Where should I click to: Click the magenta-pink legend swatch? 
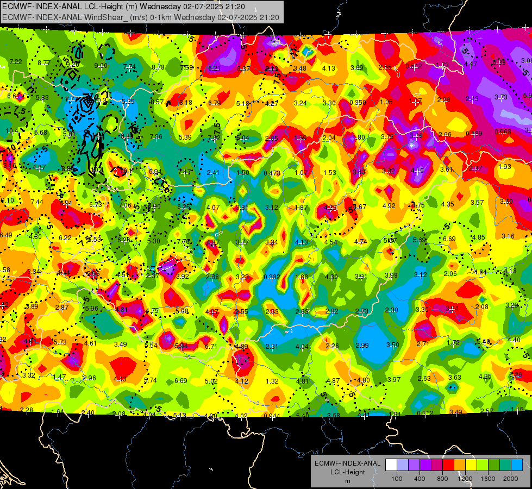point(437,465)
